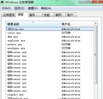Select the nvxdsync.exe process

[16, 48]
